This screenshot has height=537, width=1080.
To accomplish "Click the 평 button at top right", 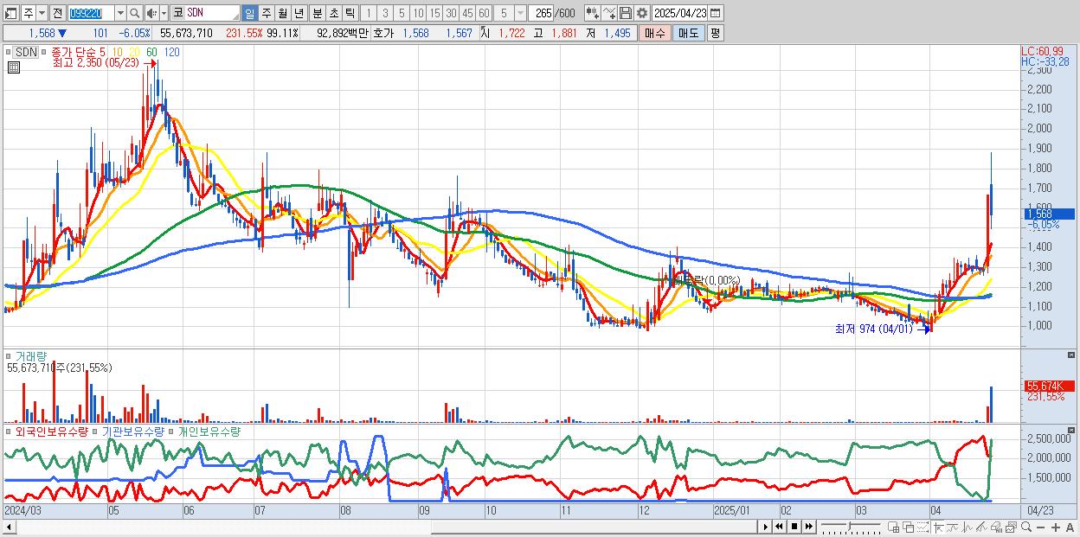I will point(715,33).
